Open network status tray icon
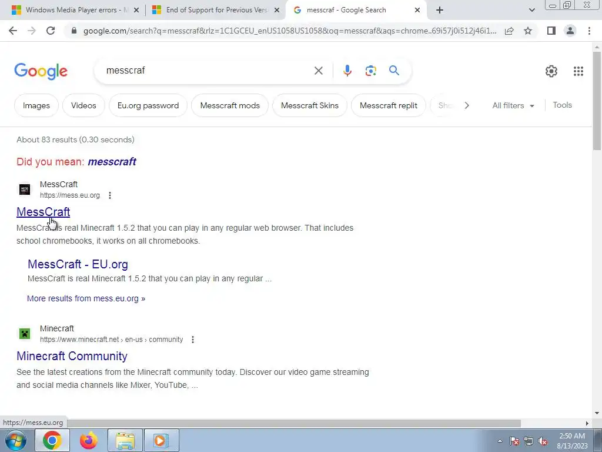This screenshot has width=602, height=452. point(529,441)
